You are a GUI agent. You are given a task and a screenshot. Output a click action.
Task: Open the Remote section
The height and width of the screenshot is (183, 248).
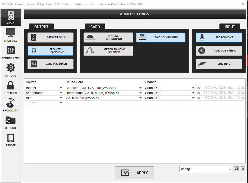tap(11, 140)
